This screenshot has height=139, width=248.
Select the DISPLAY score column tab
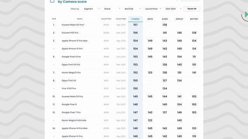coord(179,19)
